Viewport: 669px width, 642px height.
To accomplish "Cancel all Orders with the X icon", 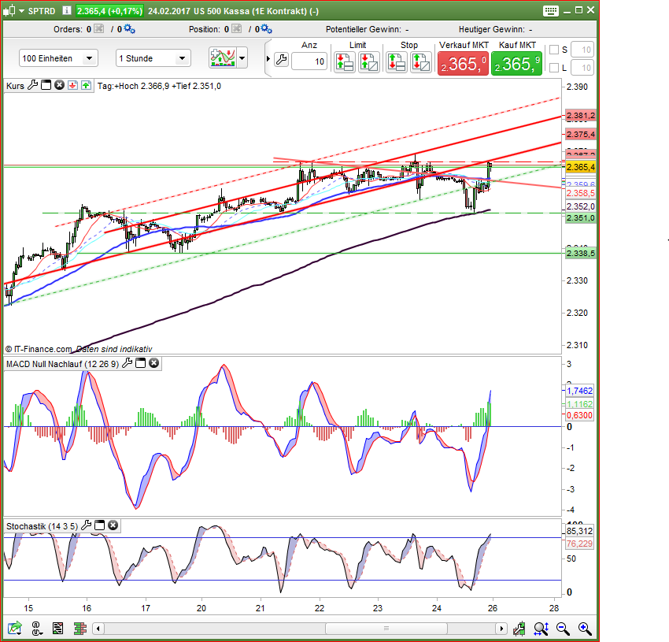I will pos(99,28).
